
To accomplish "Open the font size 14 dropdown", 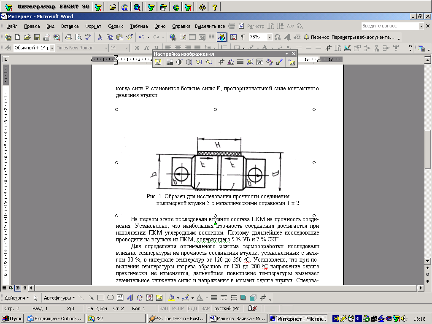I will [x=127, y=48].
